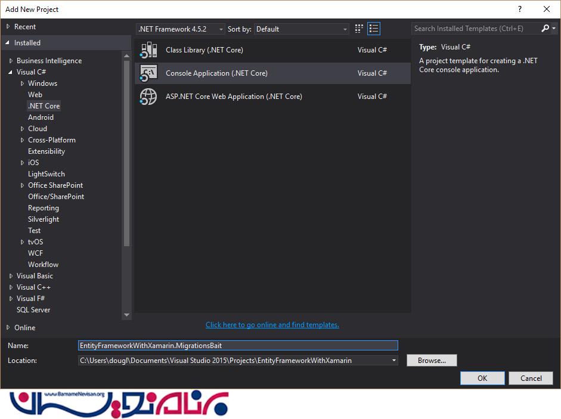Select the LightSwitch category

tap(47, 174)
